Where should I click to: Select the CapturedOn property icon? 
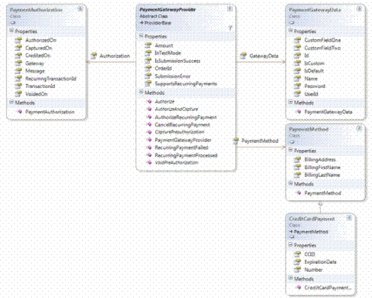point(18,48)
